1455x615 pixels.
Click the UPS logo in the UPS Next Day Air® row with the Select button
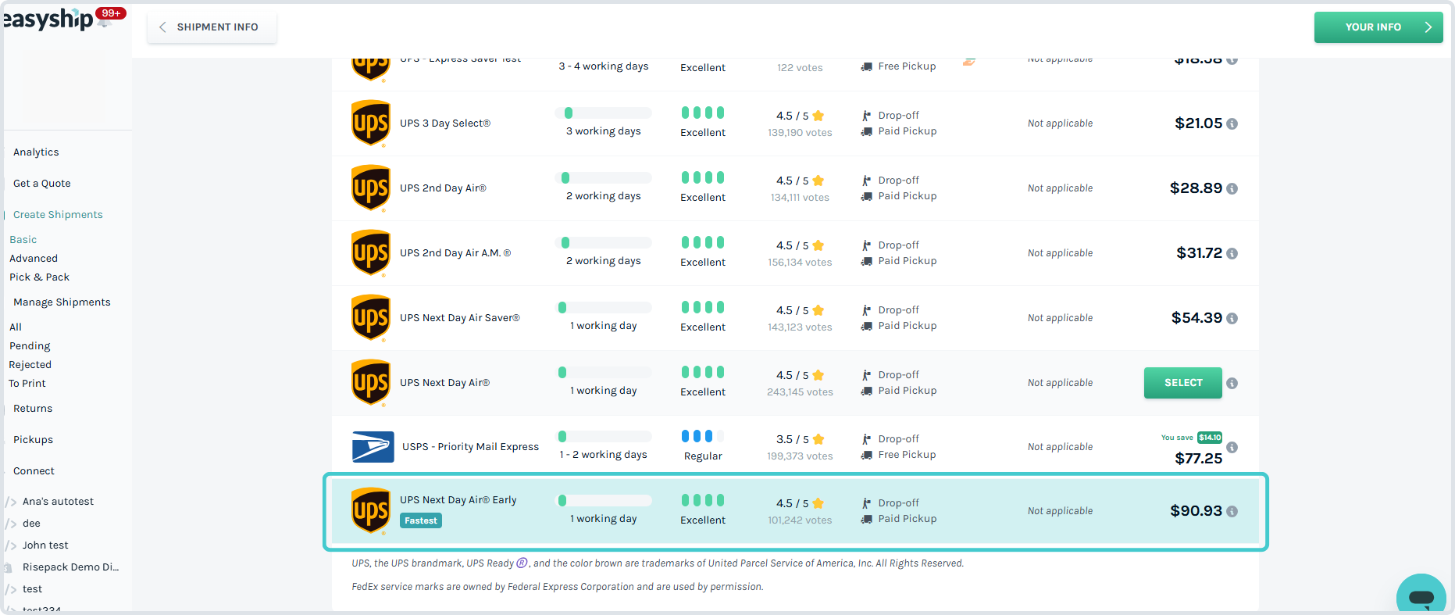tap(370, 383)
